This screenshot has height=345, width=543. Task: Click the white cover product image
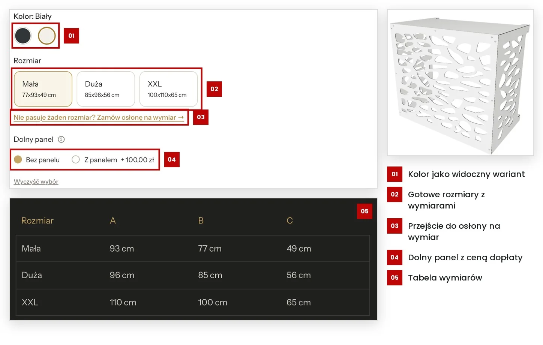(460, 82)
